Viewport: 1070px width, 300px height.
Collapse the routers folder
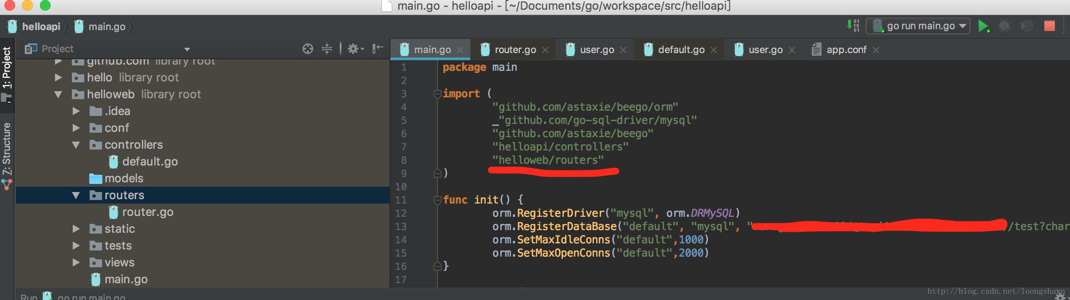click(76, 195)
